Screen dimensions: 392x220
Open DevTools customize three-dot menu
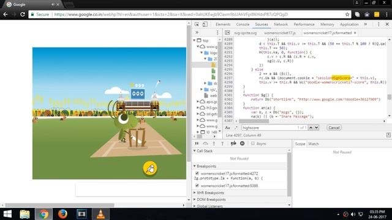coord(379,24)
